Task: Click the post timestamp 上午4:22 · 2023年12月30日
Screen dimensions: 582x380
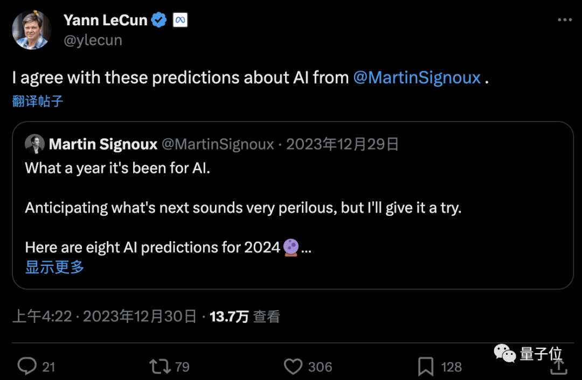Action: pyautogui.click(x=104, y=316)
